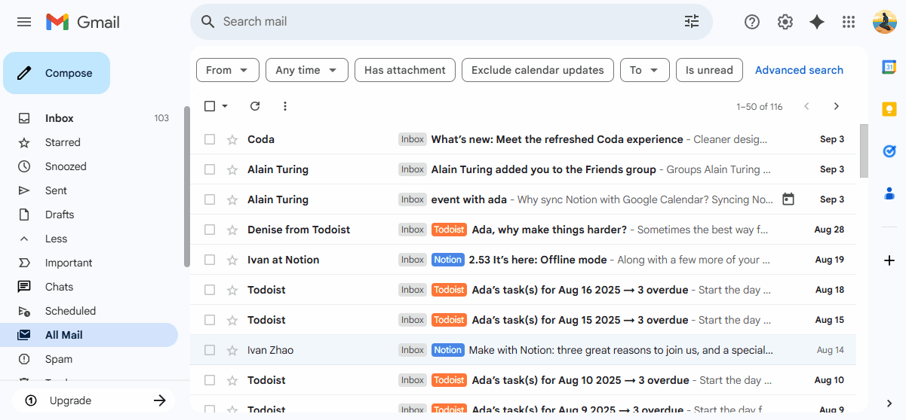
Task: Star the Todoist Aug 16 tasks email
Action: coord(232,290)
